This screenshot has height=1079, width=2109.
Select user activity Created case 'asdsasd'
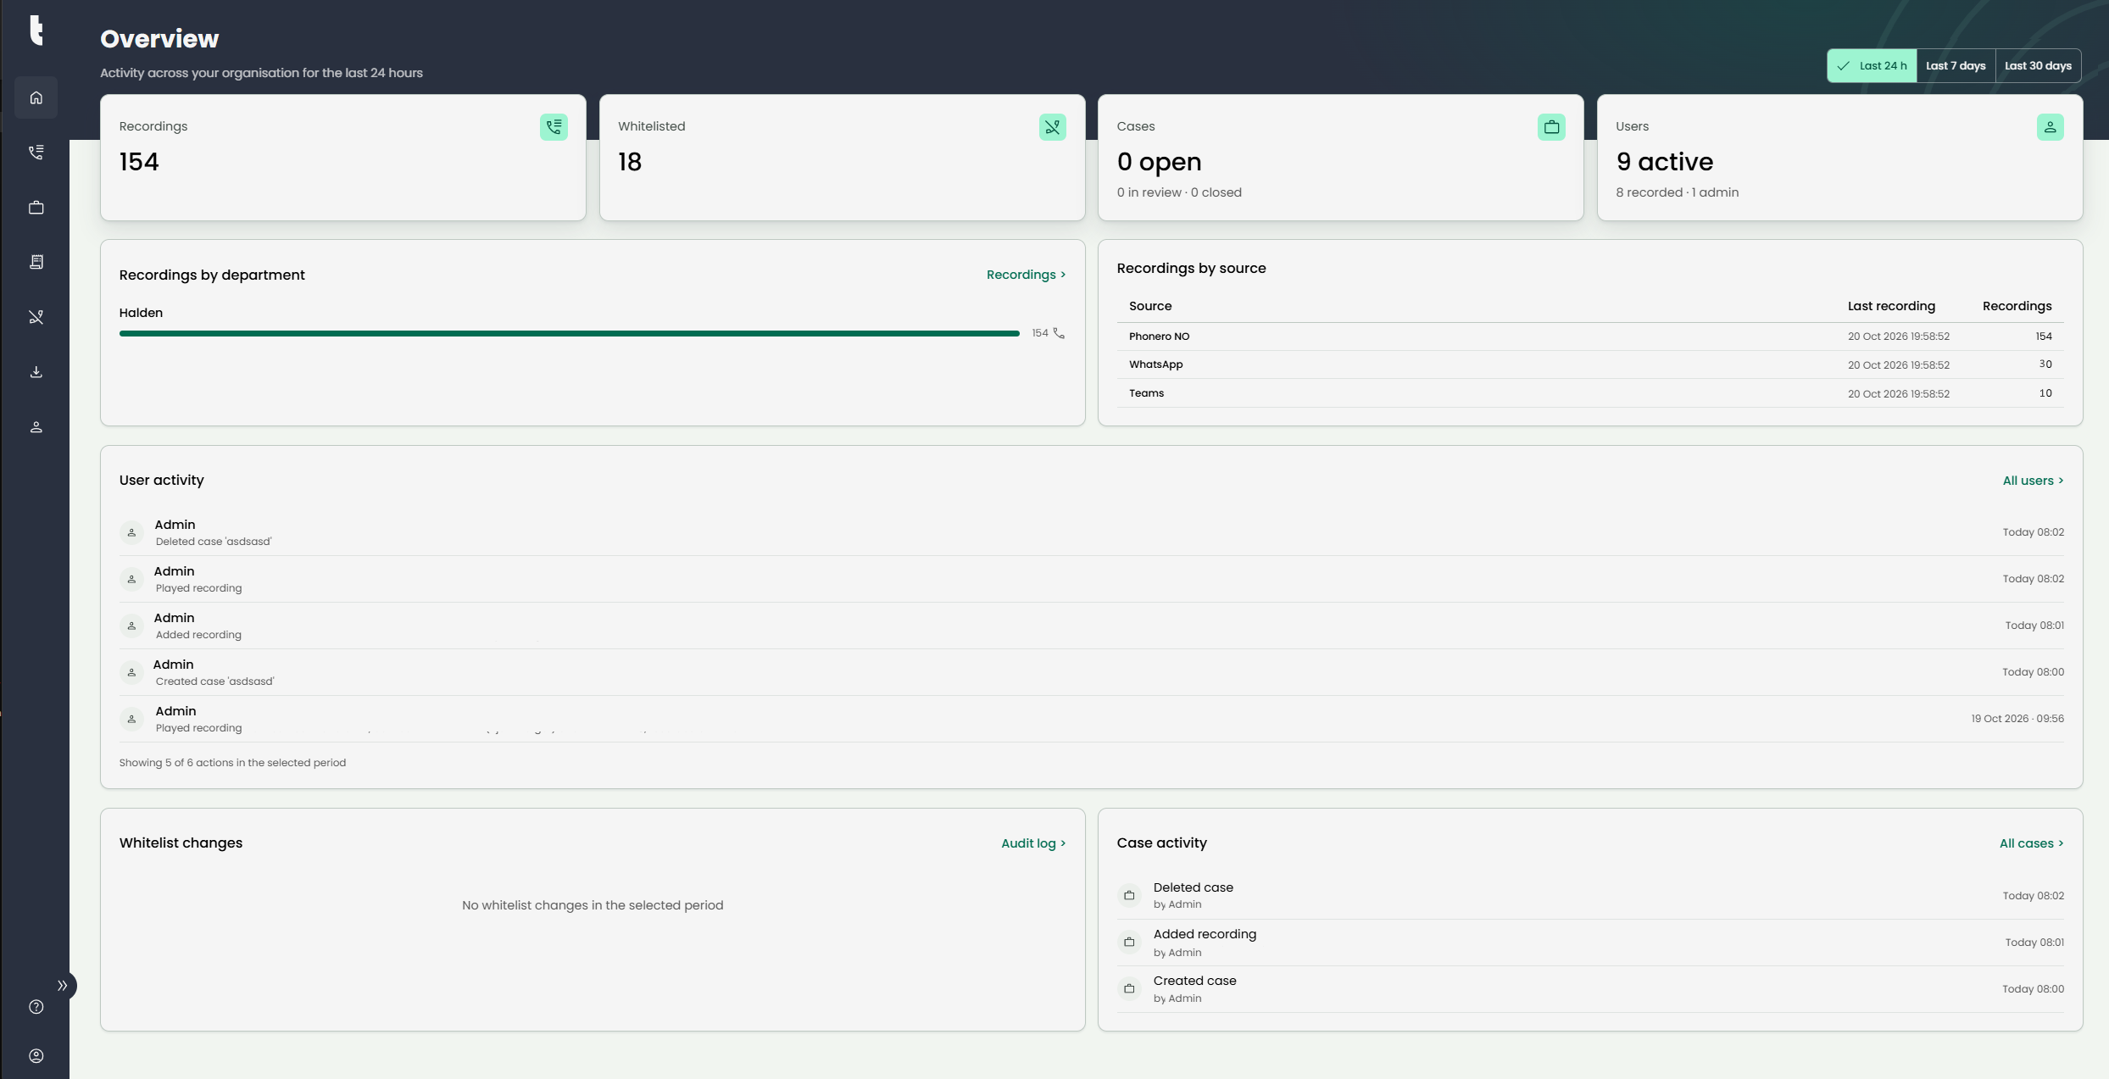1092,672
